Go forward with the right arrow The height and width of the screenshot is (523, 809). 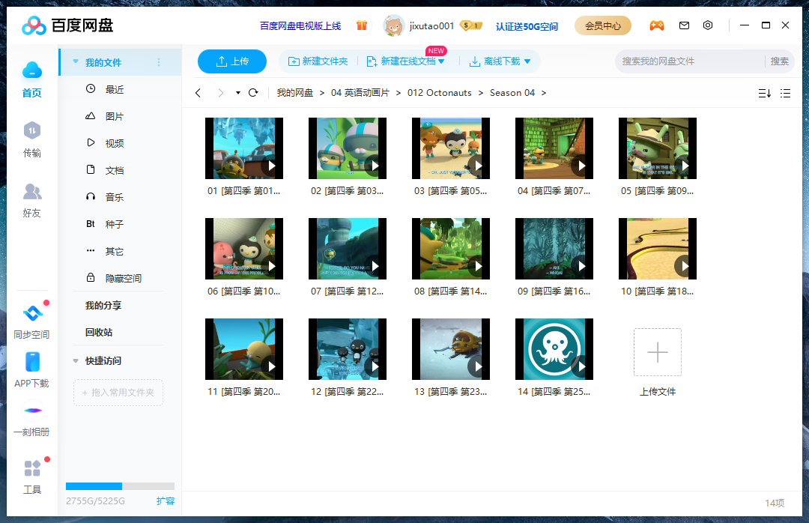[221, 93]
